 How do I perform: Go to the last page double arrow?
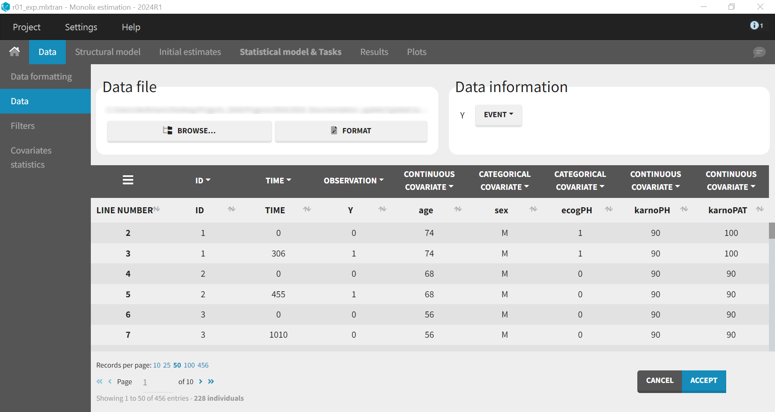point(211,382)
